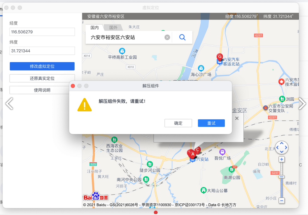The width and height of the screenshot is (308, 215).
Task: Click the red G map marker
Action: 220,57
